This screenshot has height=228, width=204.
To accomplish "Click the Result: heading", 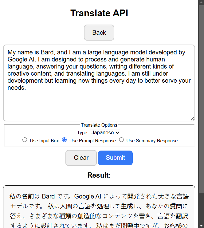I will (99, 175).
